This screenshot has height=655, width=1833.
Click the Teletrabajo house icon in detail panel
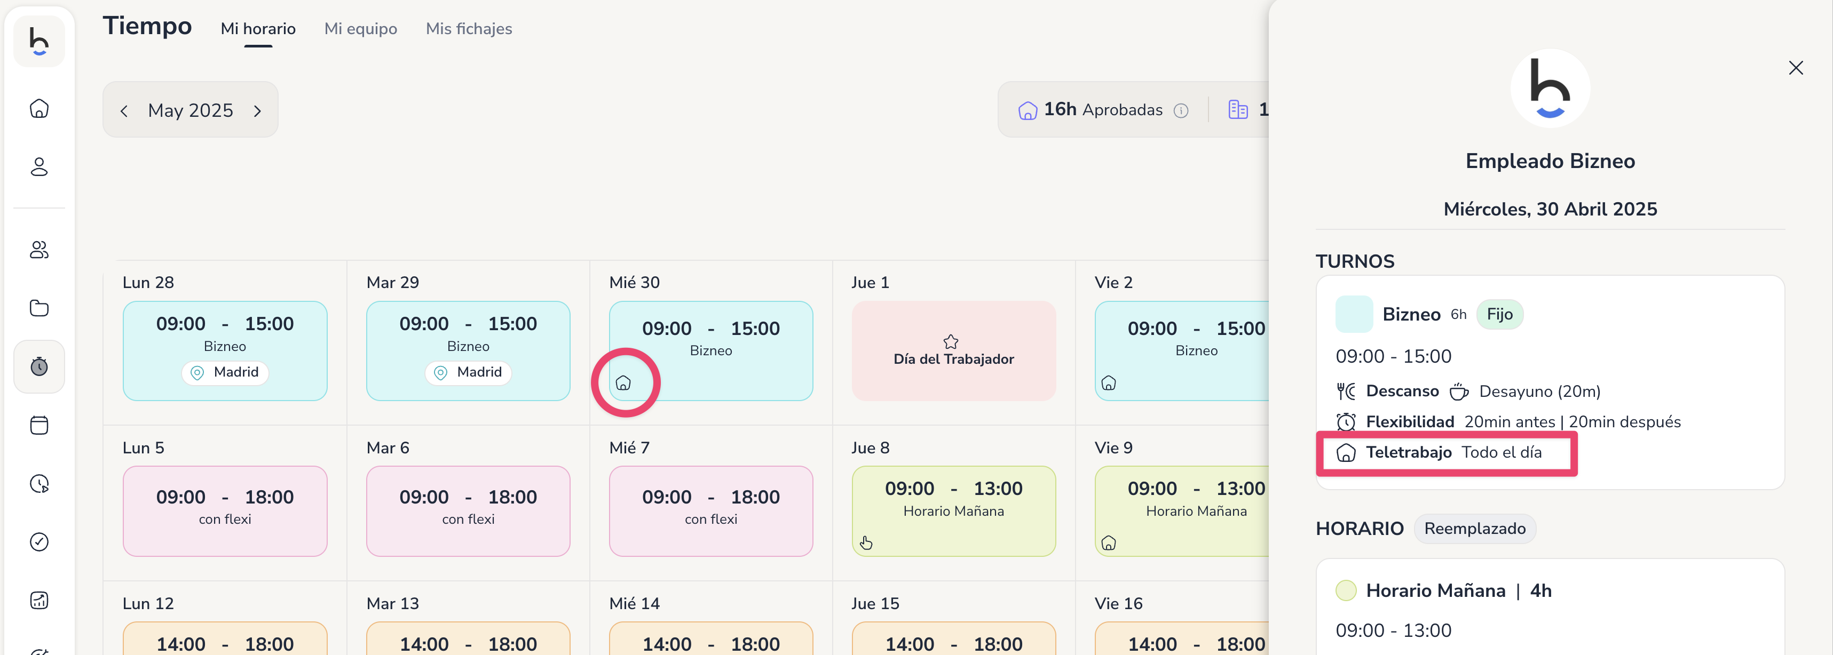point(1346,452)
